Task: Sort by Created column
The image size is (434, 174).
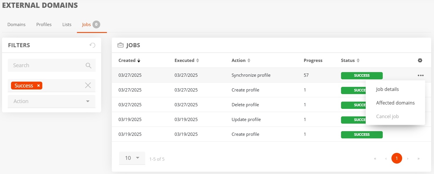Action: (x=129, y=61)
